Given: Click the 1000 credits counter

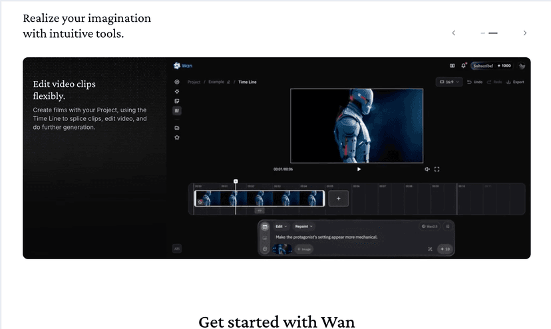Looking at the screenshot, I should pos(504,66).
